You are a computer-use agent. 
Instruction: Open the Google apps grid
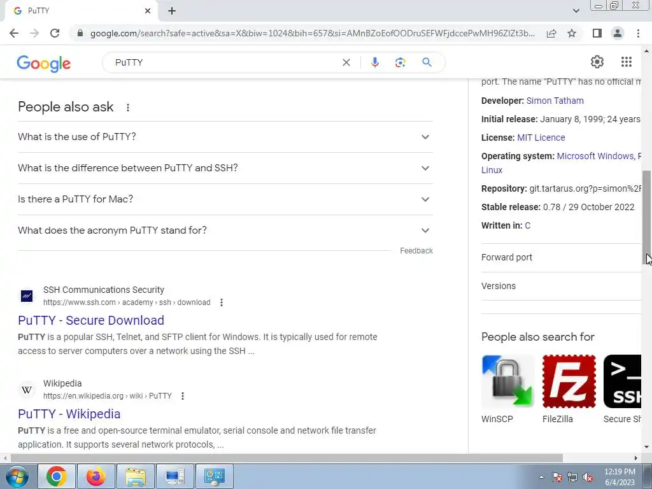pyautogui.click(x=627, y=62)
